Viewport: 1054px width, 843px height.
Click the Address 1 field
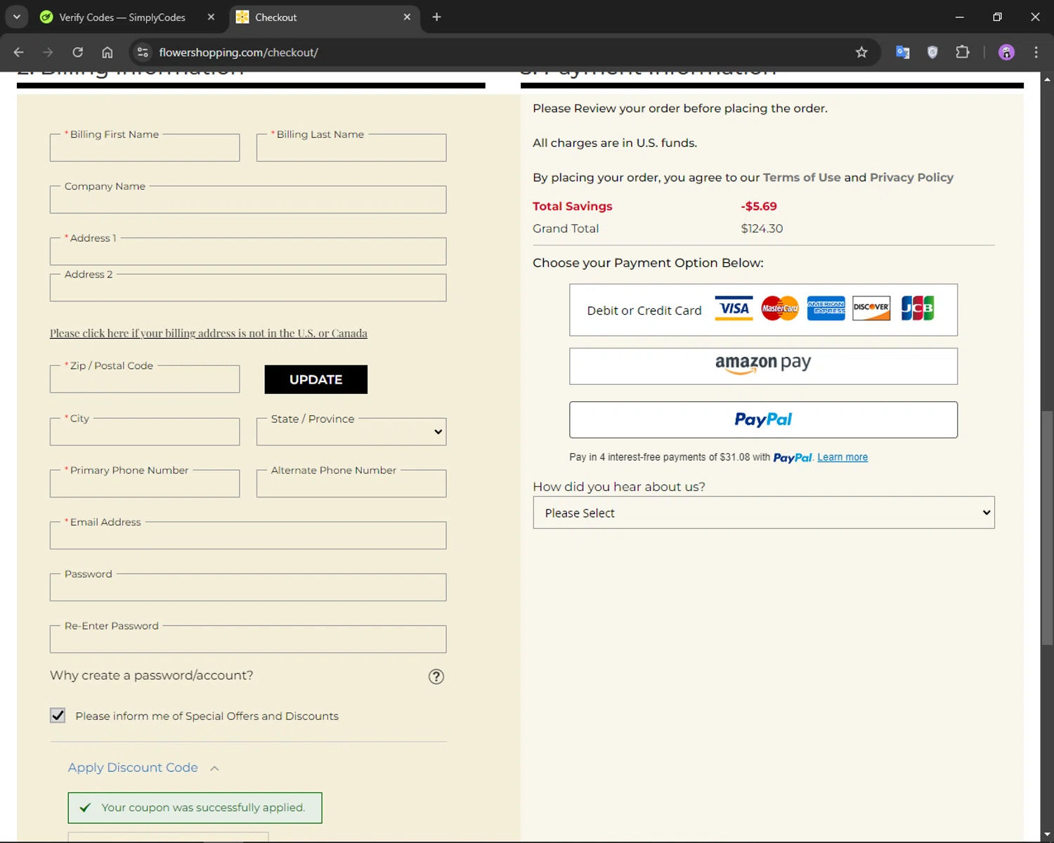pyautogui.click(x=248, y=251)
